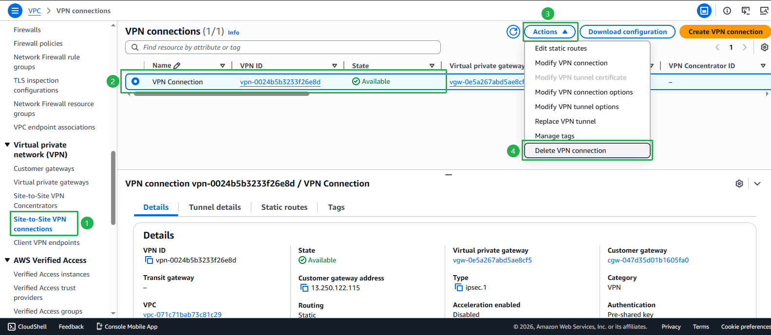Click the blue panel layout icon in the header

point(704,10)
